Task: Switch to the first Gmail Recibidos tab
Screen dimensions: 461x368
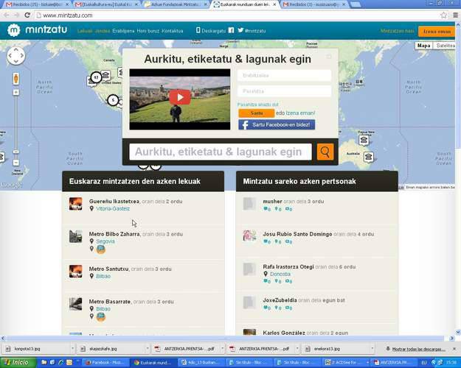Action: click(37, 4)
